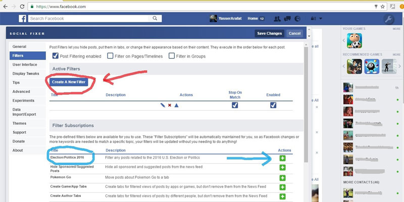Image resolution: width=404 pixels, height=202 pixels.
Task: Next arrow in Recommended Games
Action: pos(399,66)
